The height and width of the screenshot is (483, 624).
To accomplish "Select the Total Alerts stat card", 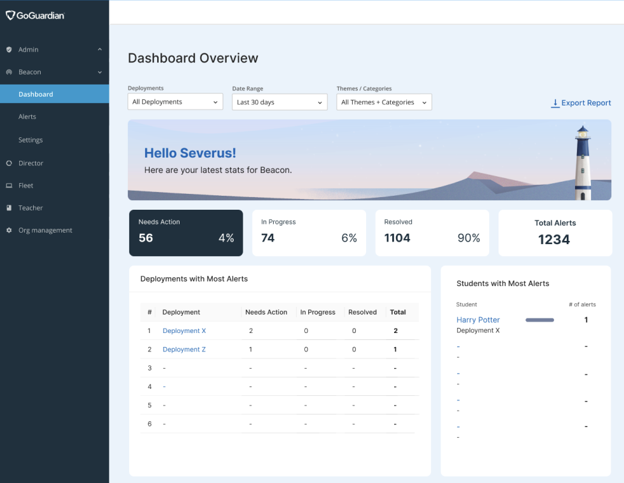I will 555,233.
